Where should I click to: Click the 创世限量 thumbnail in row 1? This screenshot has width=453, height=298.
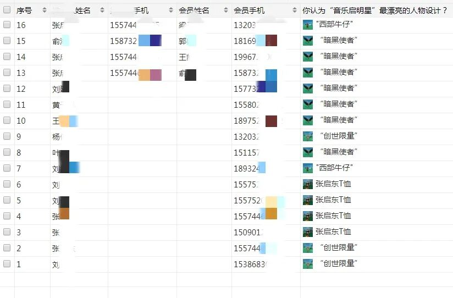[x=308, y=264]
